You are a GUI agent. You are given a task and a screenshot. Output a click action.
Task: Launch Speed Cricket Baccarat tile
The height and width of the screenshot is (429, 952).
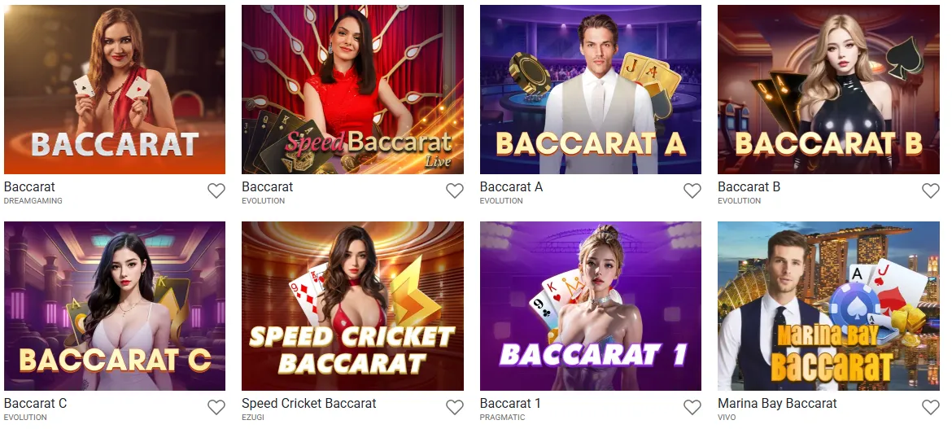[353, 305]
